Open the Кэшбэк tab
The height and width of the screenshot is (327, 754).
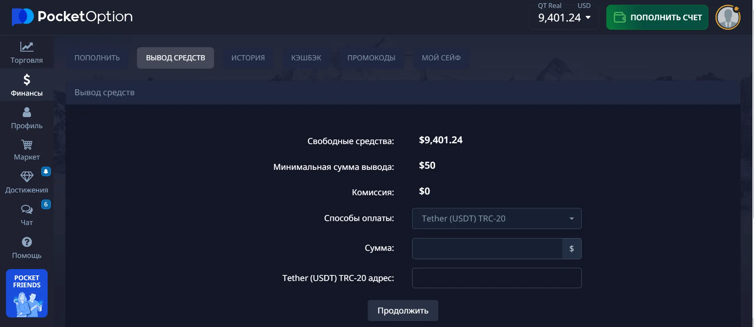tap(306, 58)
